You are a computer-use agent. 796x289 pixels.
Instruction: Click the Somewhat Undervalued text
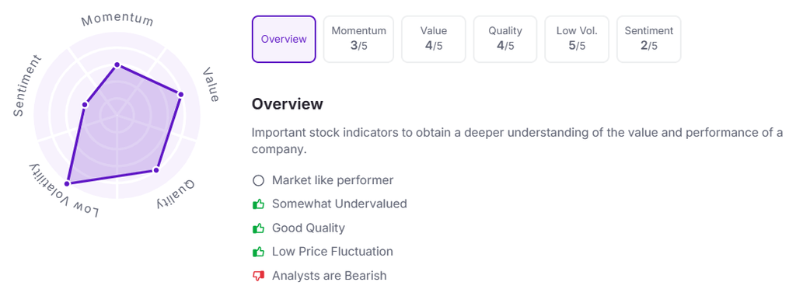coord(340,204)
